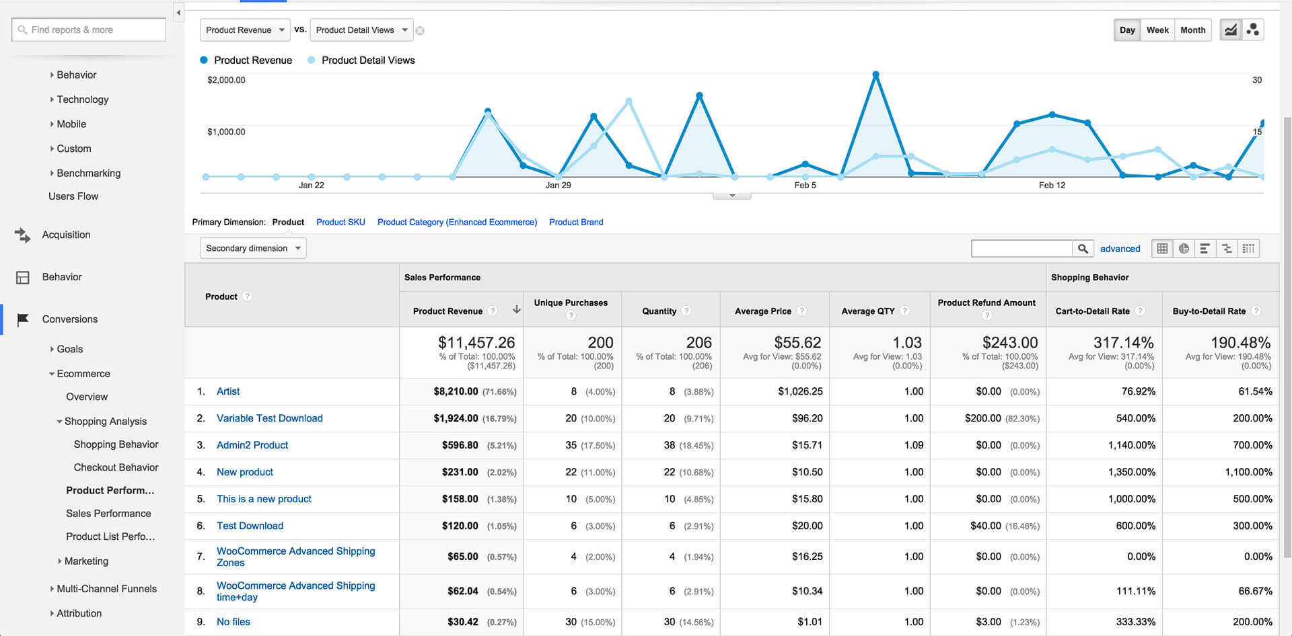Click the Conversions flag icon
Viewport: 1292px width, 636px height.
click(22, 319)
